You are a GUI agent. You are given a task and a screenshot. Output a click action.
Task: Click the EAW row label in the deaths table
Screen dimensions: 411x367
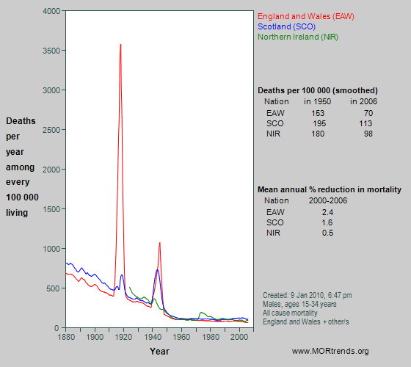coord(275,113)
